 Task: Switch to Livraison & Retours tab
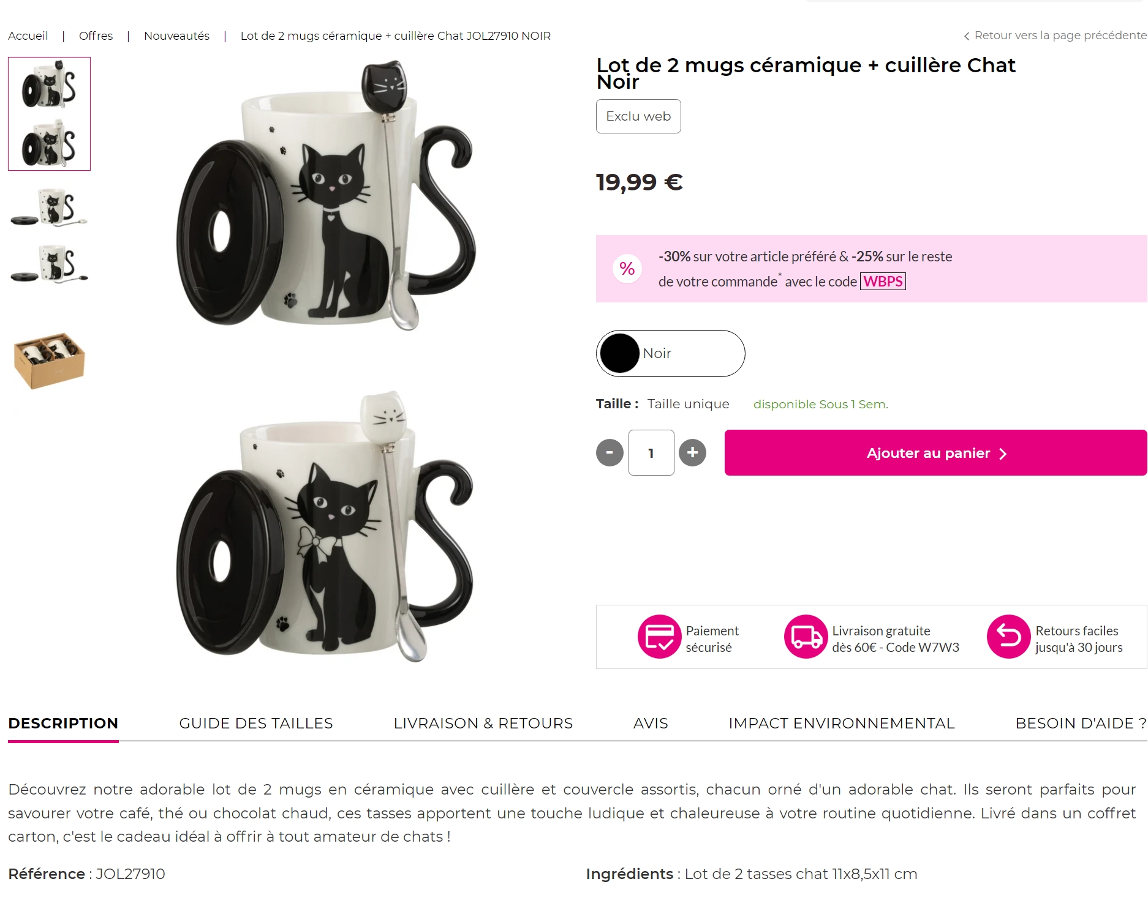483,724
